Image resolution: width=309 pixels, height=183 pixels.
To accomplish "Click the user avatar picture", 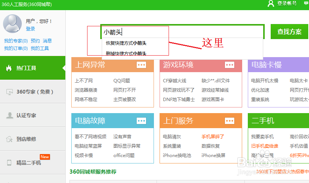I will click(x=12, y=24).
